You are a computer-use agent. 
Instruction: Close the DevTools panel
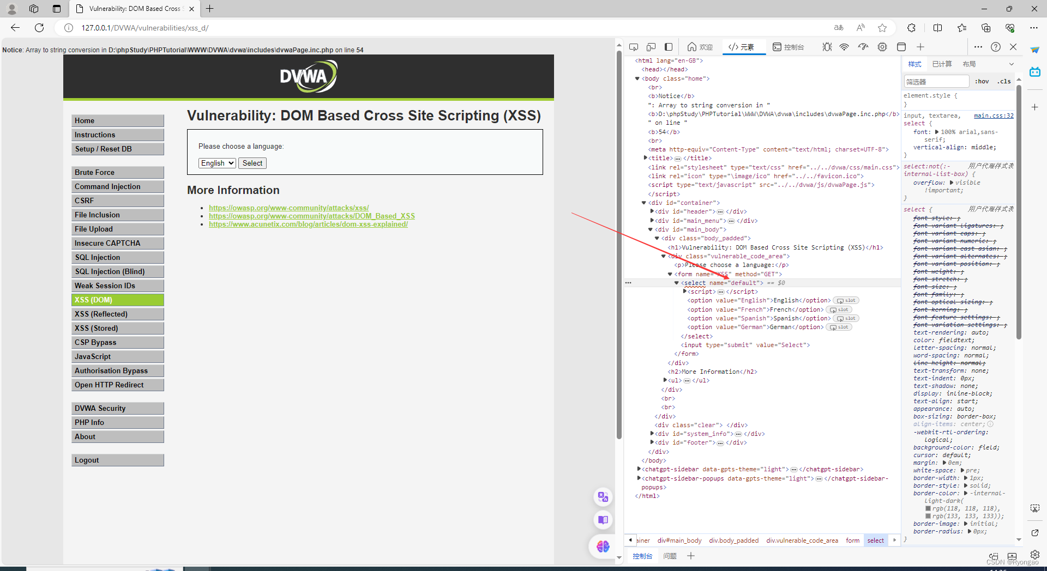click(x=1013, y=47)
